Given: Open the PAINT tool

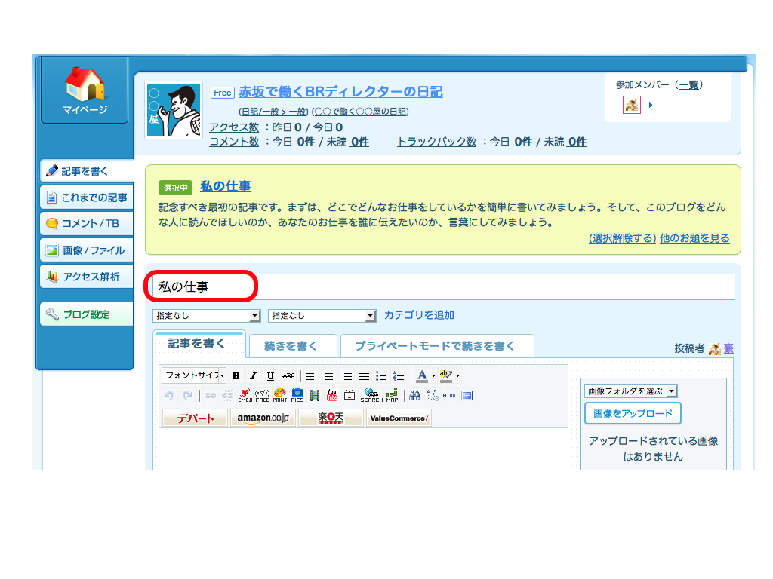Looking at the screenshot, I should coord(279,395).
